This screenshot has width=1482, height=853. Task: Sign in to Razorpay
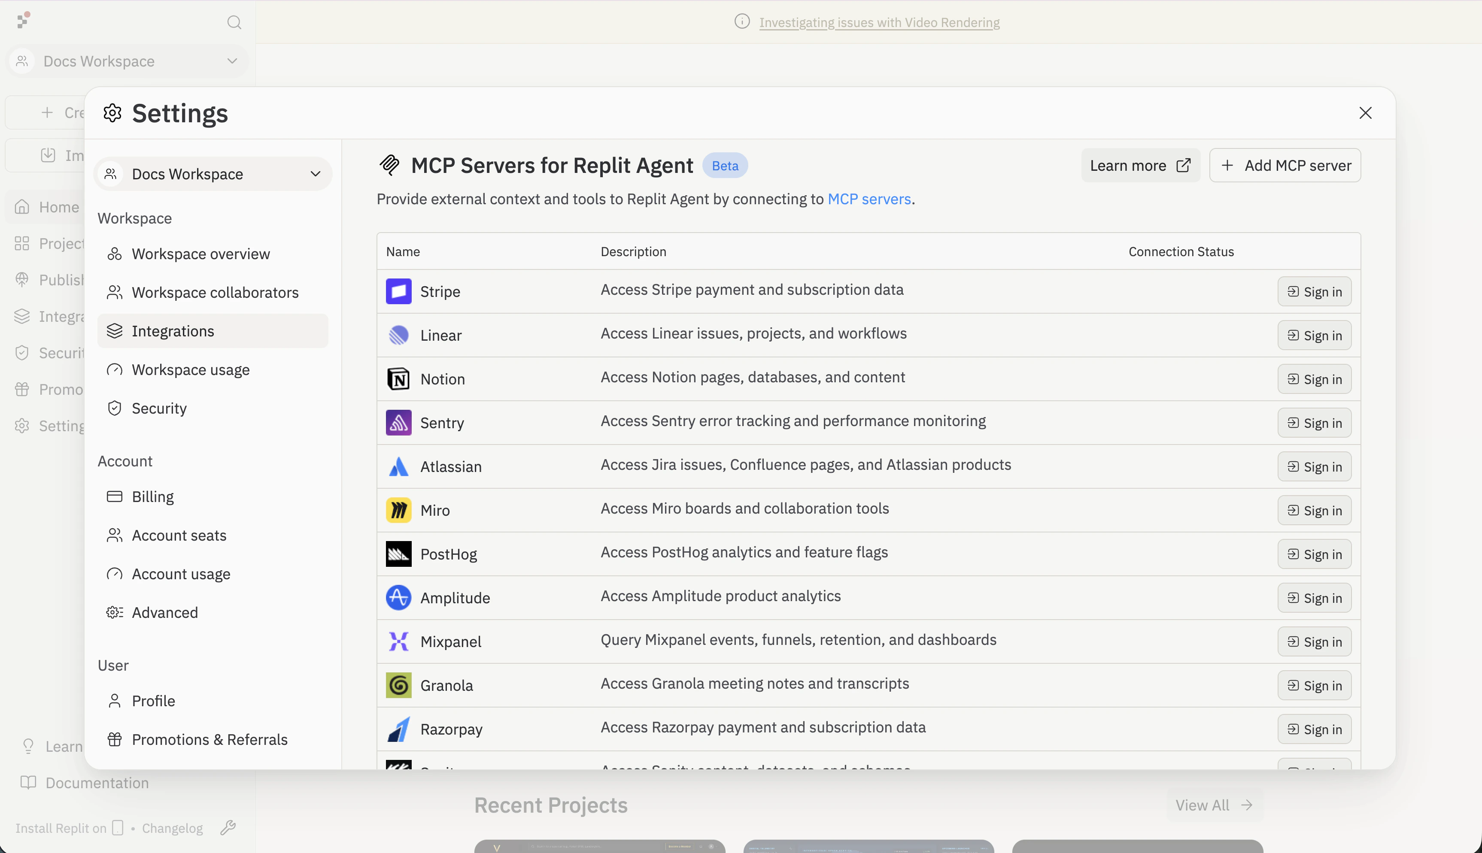click(1315, 729)
